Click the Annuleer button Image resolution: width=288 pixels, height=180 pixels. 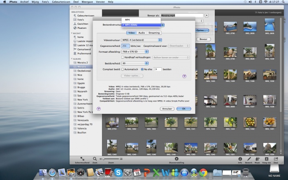pyautogui.click(x=167, y=108)
